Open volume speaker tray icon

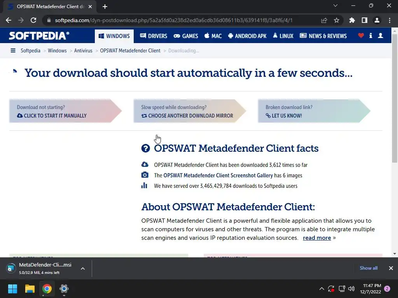point(351,289)
